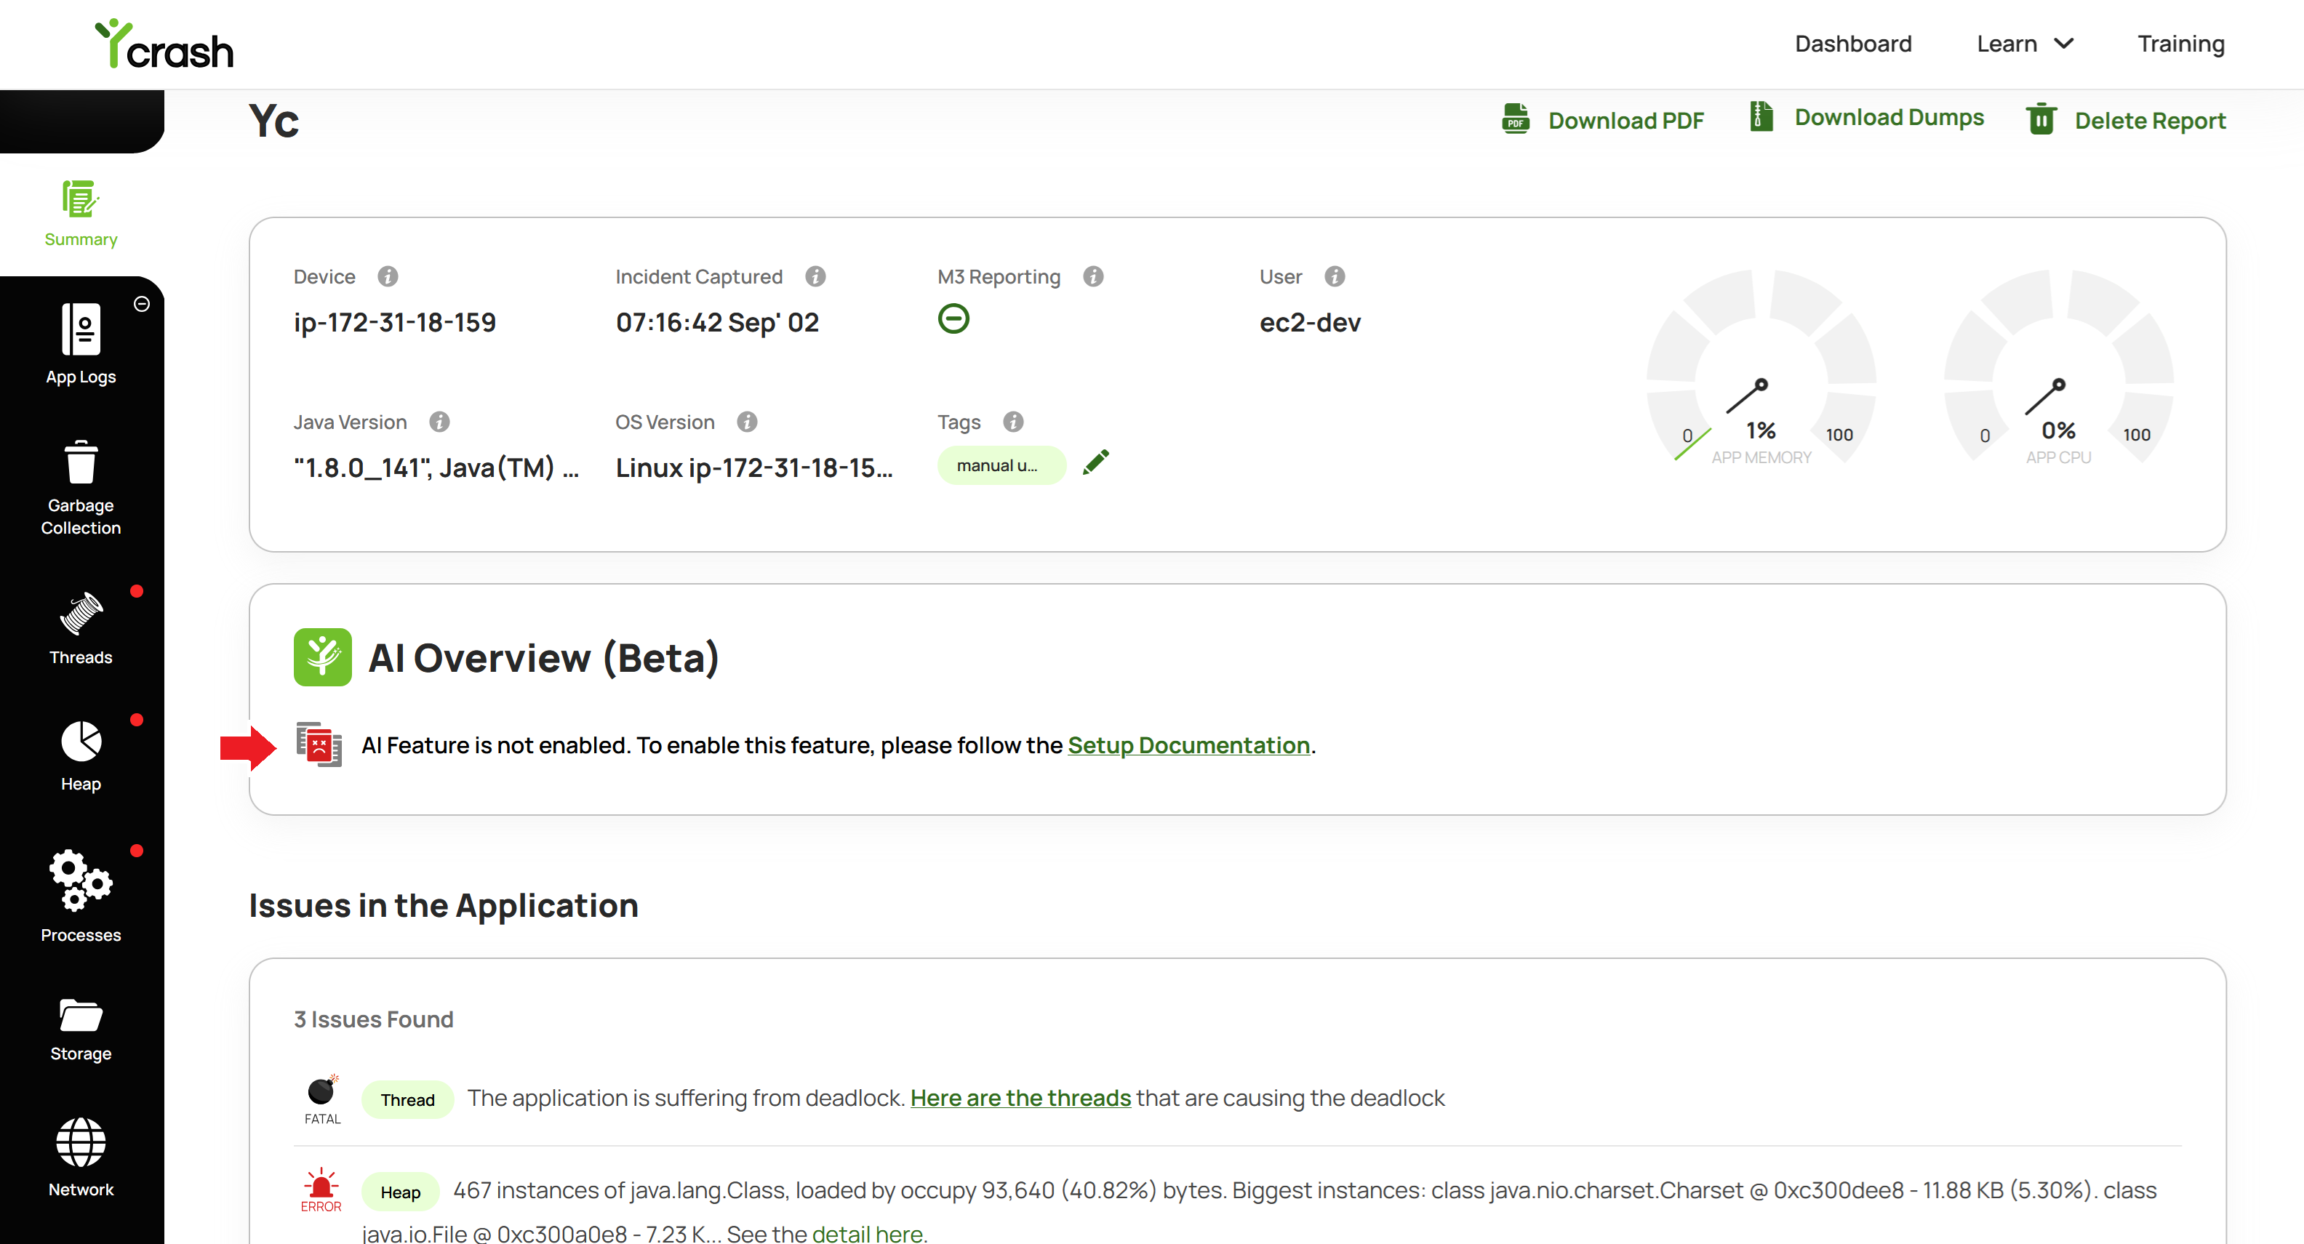This screenshot has width=2304, height=1244.
Task: Click info icon next to OS Version
Action: click(x=747, y=421)
